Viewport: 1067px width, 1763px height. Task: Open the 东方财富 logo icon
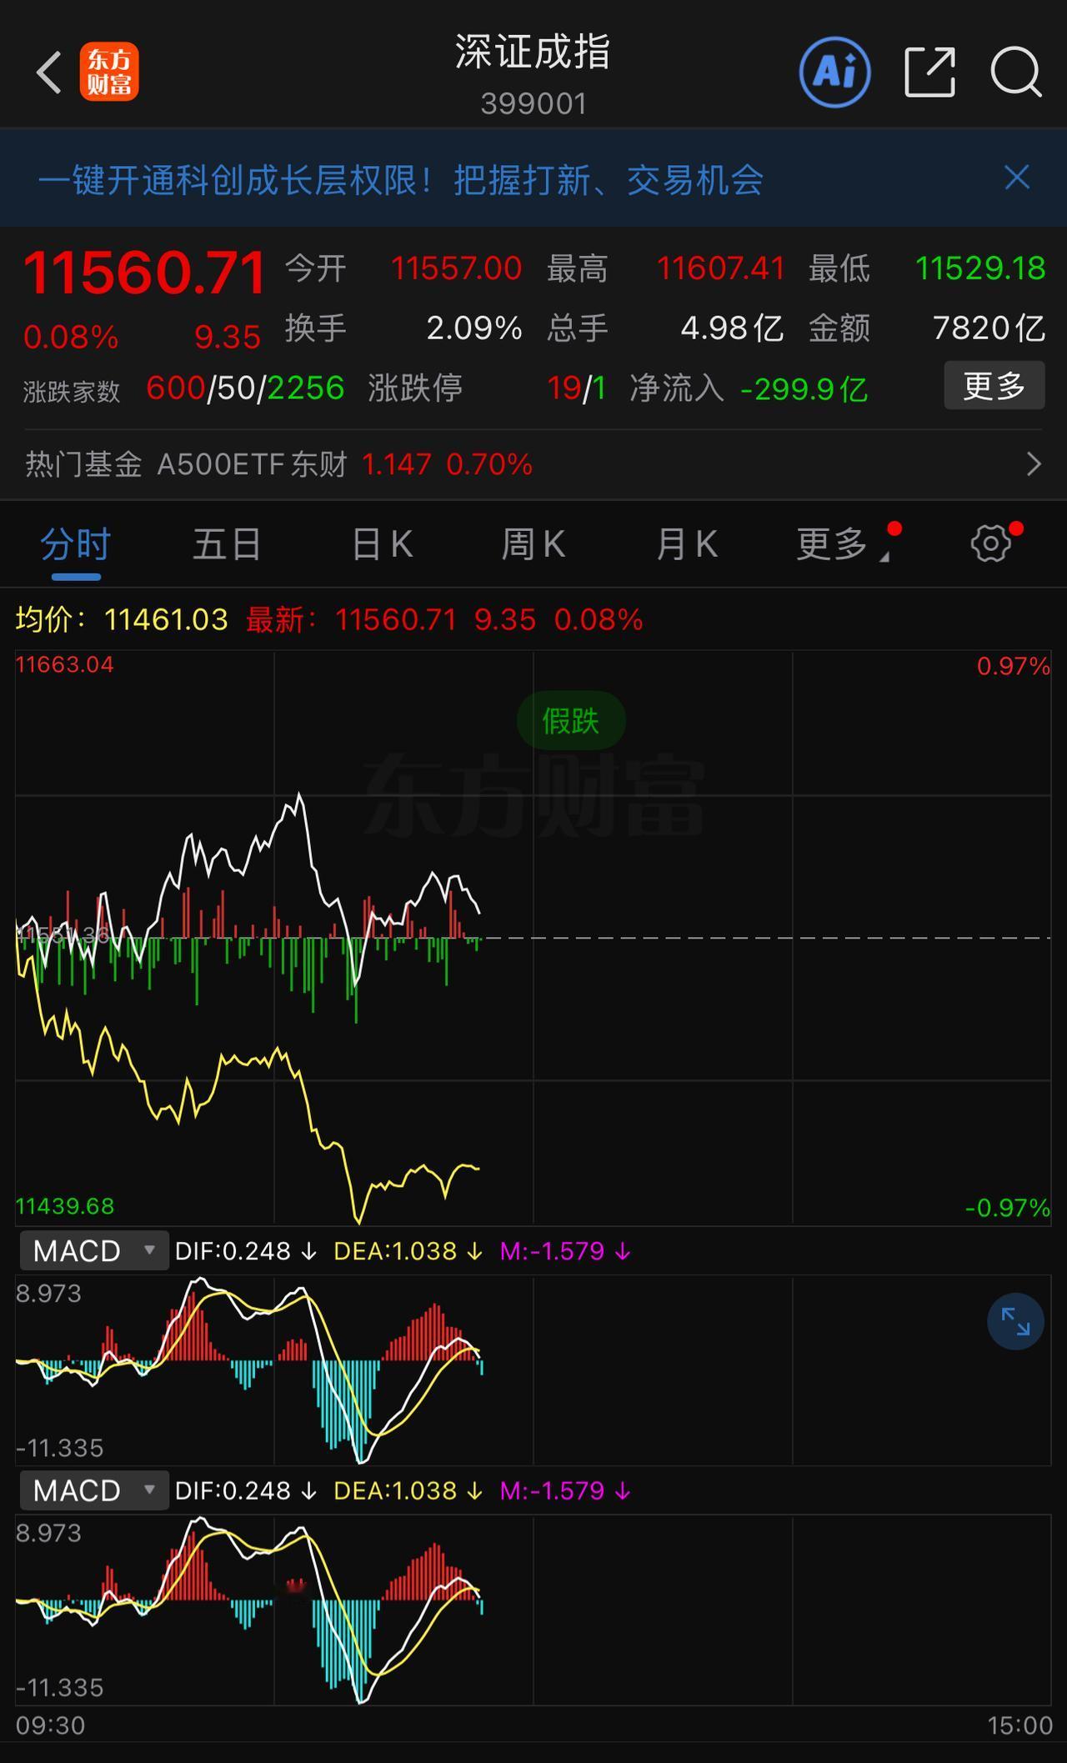[109, 72]
